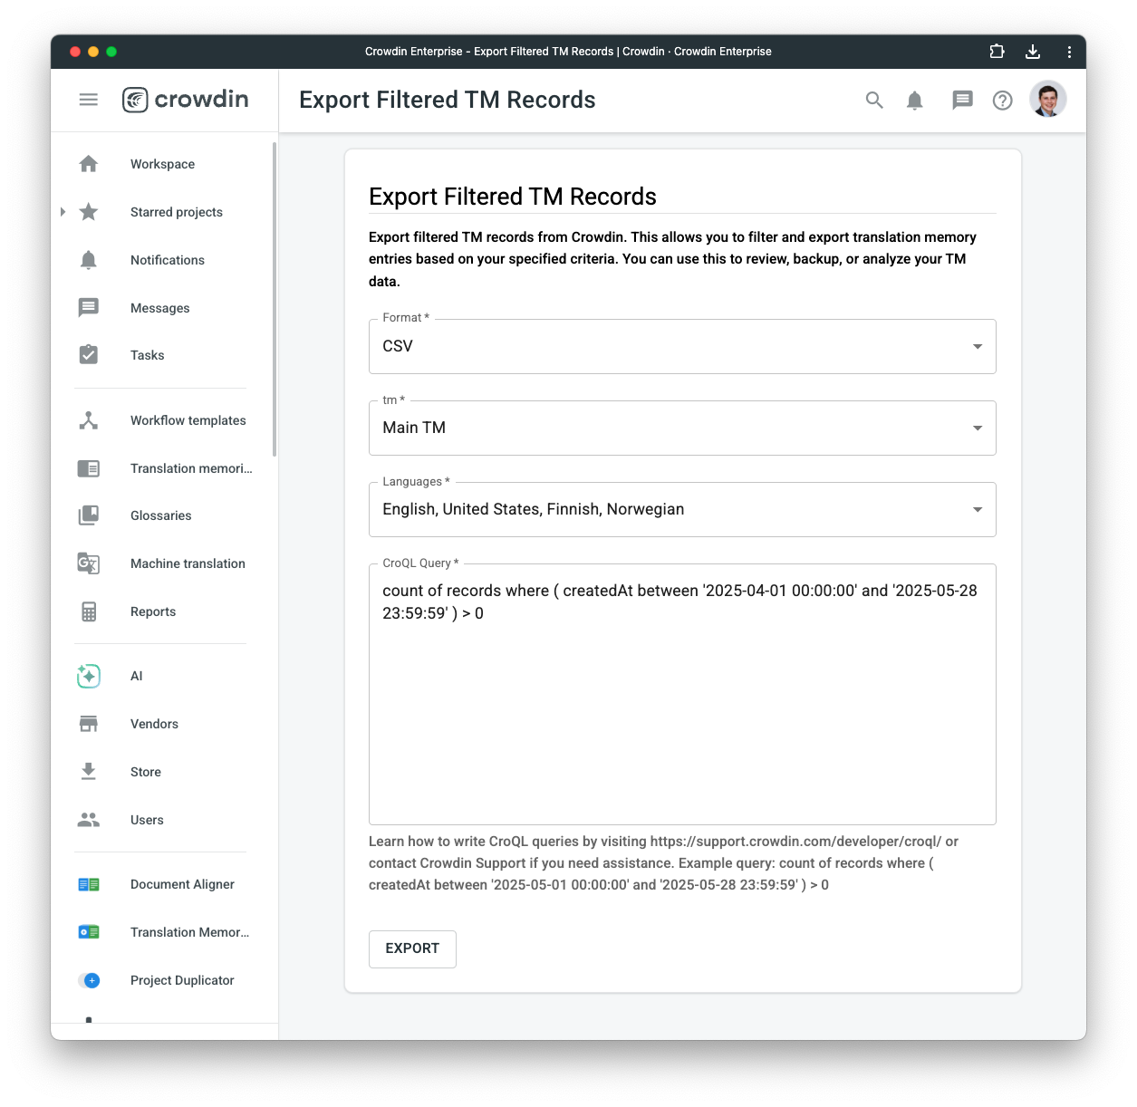This screenshot has height=1107, width=1137.
Task: Expand the Starred projects arrow
Action: (63, 212)
